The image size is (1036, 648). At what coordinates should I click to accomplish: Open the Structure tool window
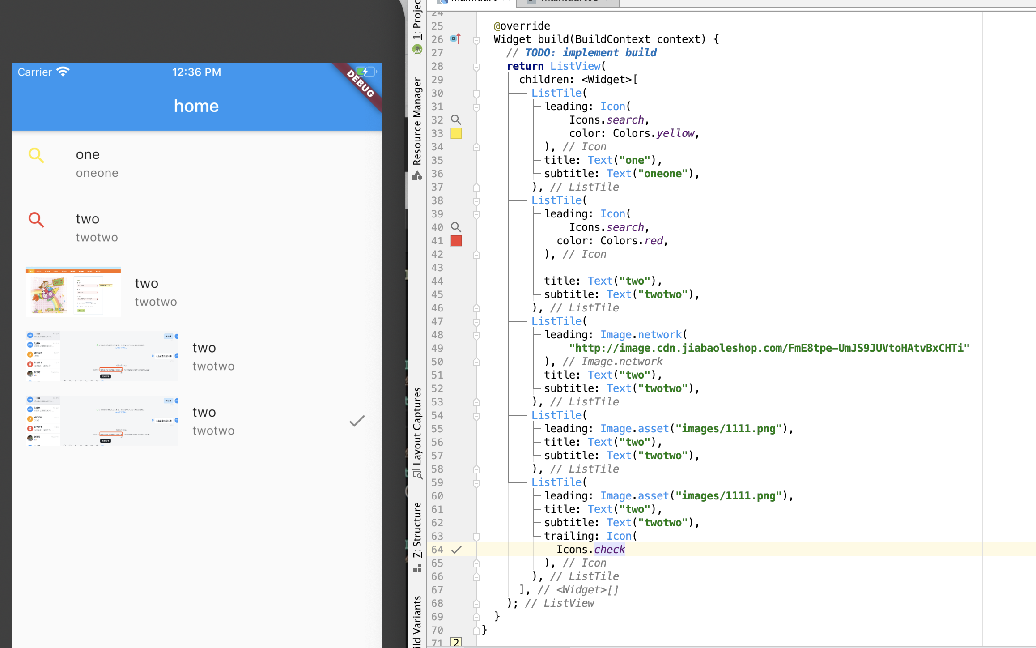point(417,530)
